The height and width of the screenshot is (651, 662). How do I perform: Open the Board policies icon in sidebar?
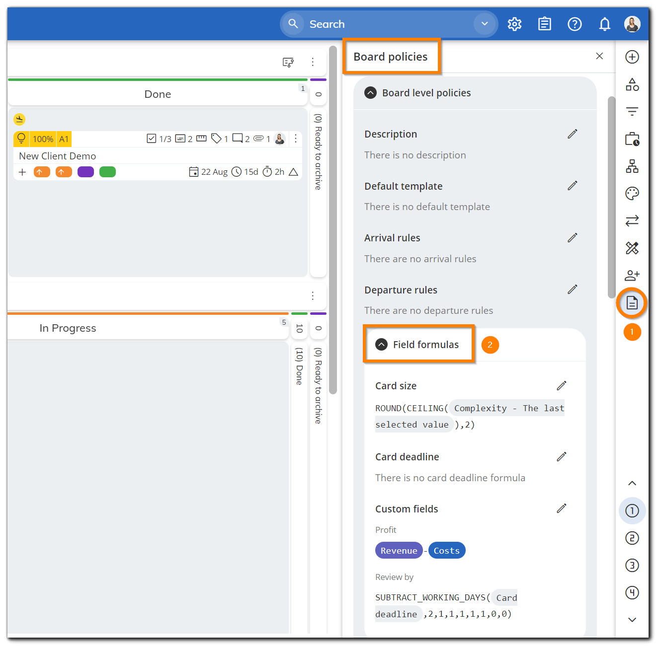(632, 302)
